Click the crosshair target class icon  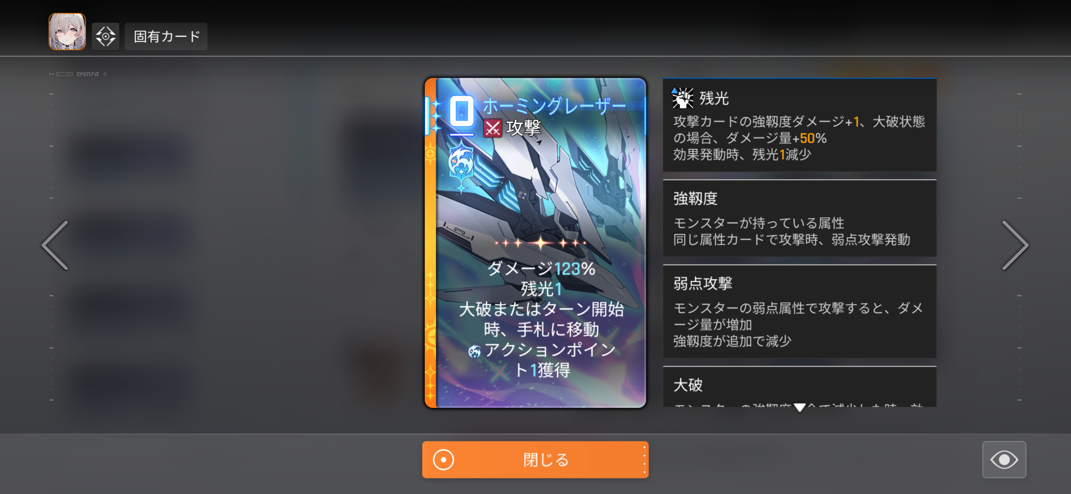click(106, 36)
